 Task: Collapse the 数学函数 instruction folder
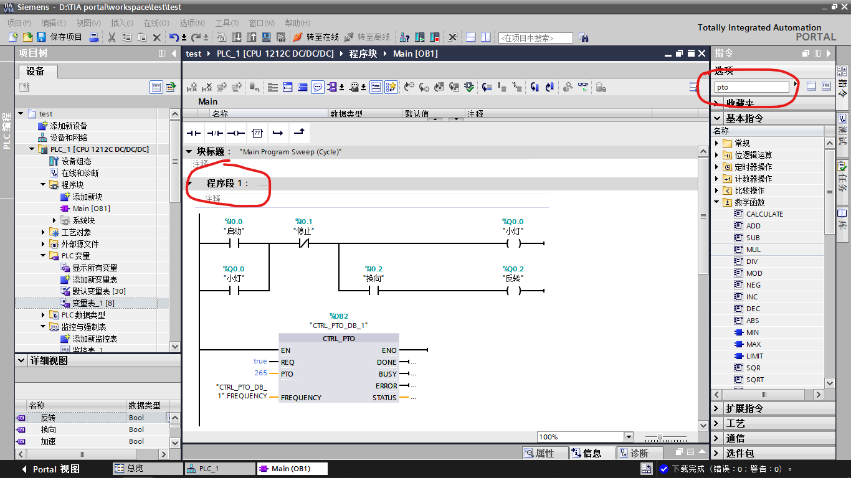tap(717, 202)
